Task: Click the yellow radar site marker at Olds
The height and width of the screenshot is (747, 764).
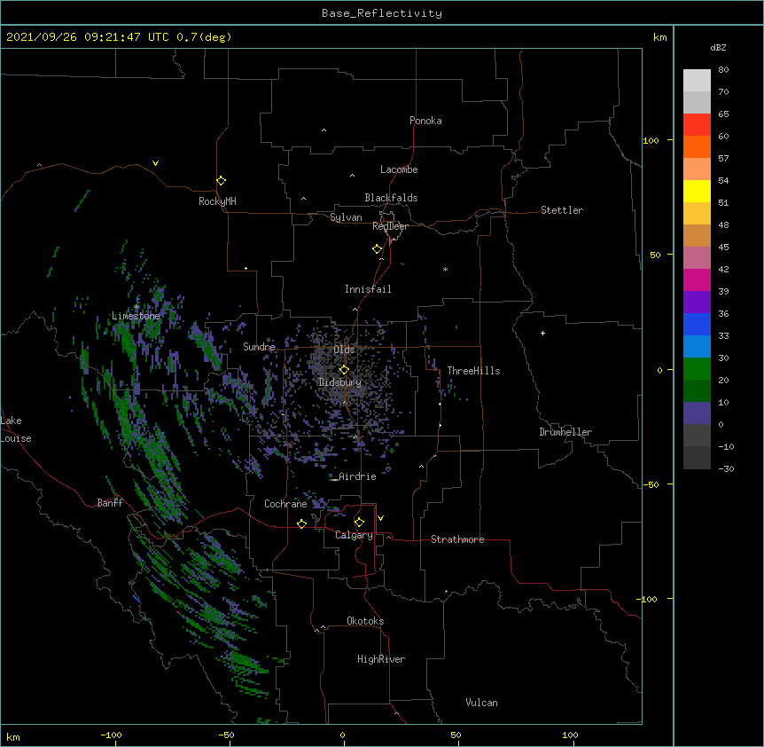Action: click(344, 370)
